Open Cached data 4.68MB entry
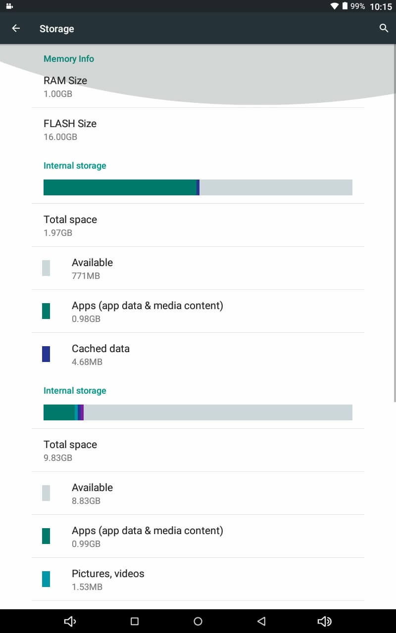Image resolution: width=396 pixels, height=633 pixels. point(198,354)
